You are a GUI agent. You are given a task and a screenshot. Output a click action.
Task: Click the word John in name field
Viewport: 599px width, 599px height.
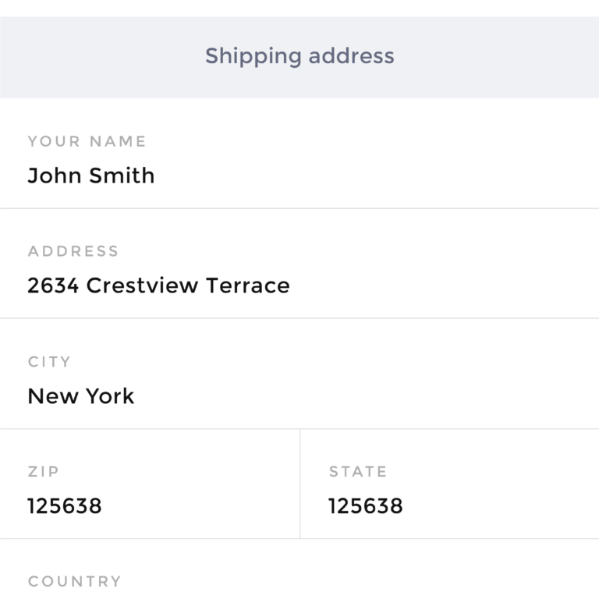tap(55, 175)
